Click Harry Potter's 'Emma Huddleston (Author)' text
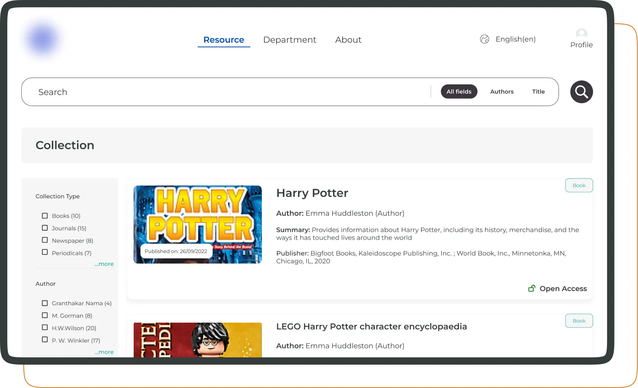This screenshot has width=638, height=388. [355, 213]
